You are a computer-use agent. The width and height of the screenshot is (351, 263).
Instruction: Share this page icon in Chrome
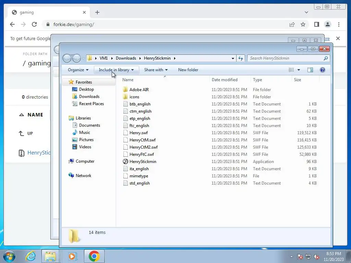click(x=292, y=24)
